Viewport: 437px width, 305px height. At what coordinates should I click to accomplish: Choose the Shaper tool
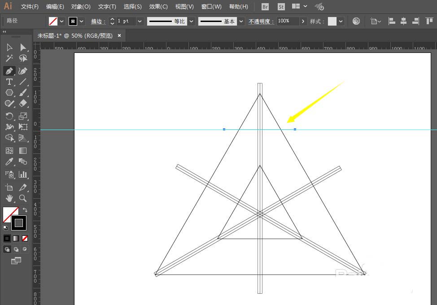tap(9, 103)
